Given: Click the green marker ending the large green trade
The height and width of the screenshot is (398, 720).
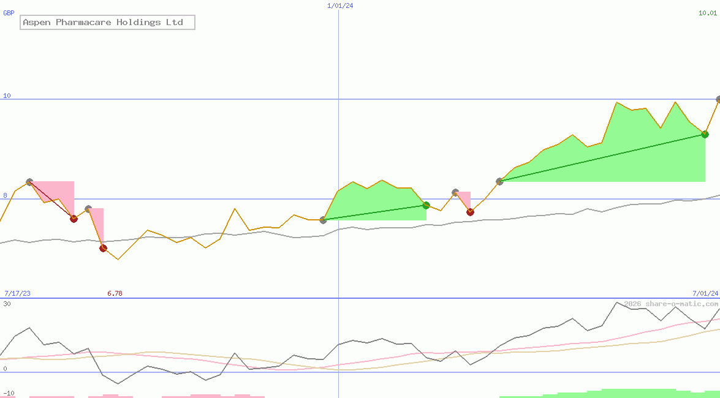Looking at the screenshot, I should tap(705, 135).
